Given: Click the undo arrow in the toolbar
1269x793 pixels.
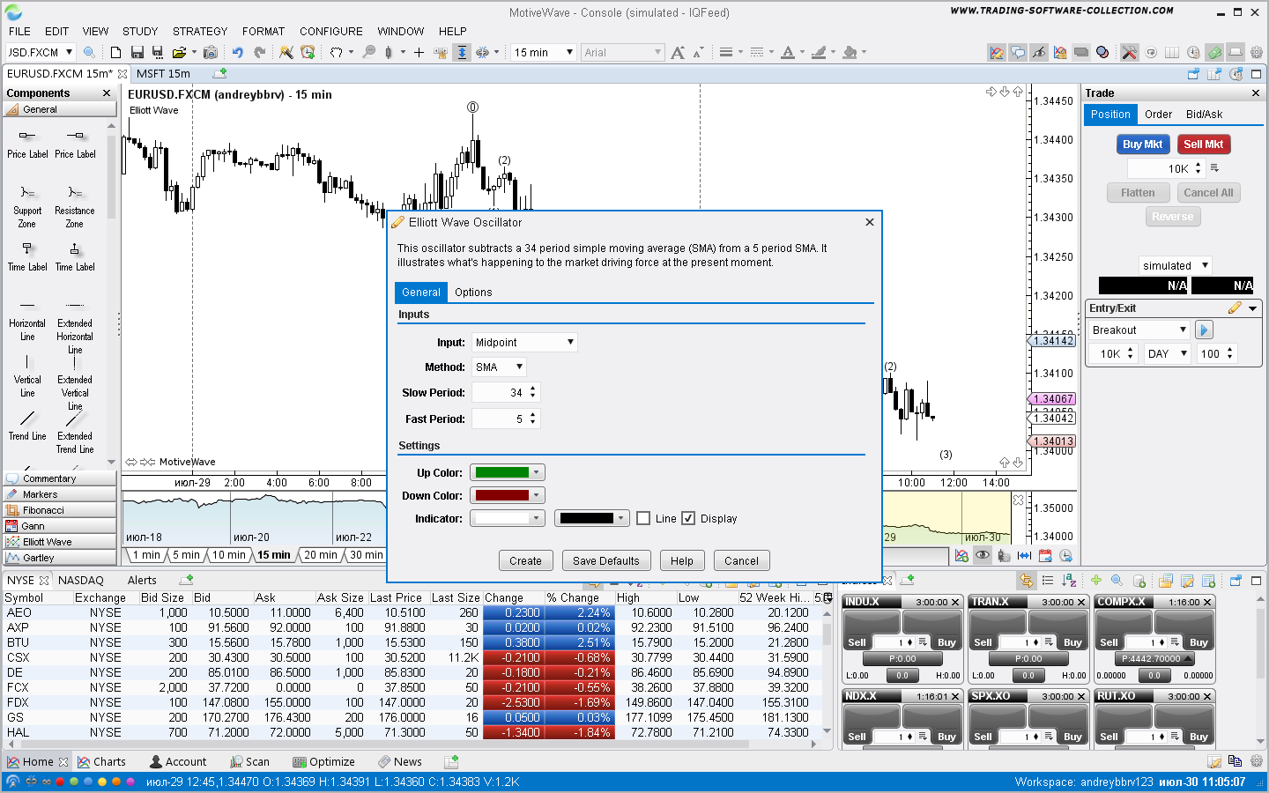Looking at the screenshot, I should pos(237,53).
